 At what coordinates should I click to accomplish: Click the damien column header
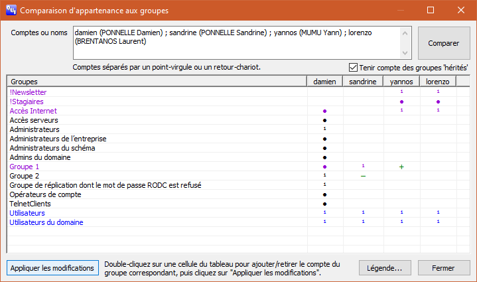(324, 82)
